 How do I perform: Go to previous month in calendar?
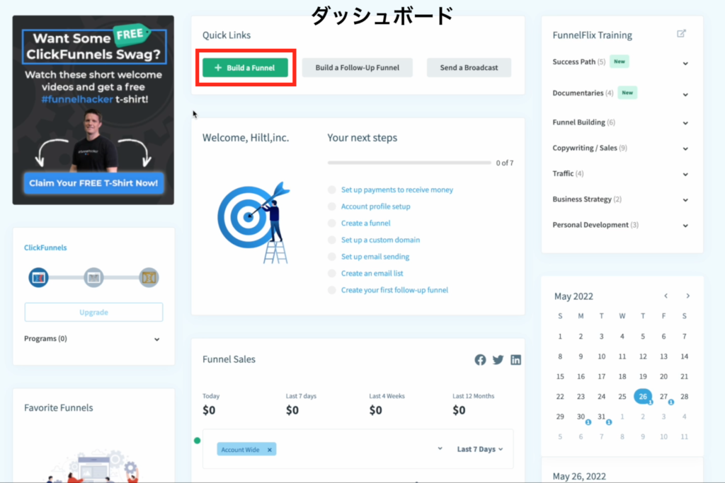coord(666,296)
